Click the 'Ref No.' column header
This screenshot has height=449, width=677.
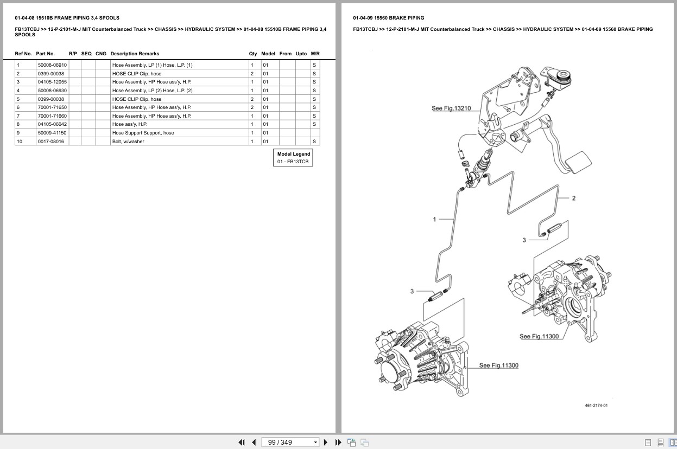23,54
